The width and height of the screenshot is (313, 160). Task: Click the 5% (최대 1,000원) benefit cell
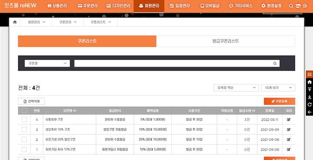[x=153, y=119]
